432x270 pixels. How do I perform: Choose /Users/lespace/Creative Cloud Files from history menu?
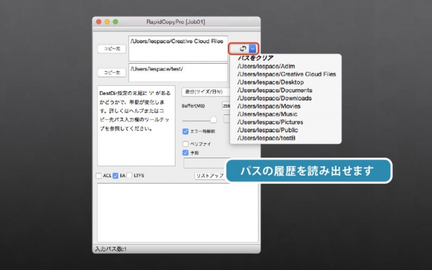286,74
